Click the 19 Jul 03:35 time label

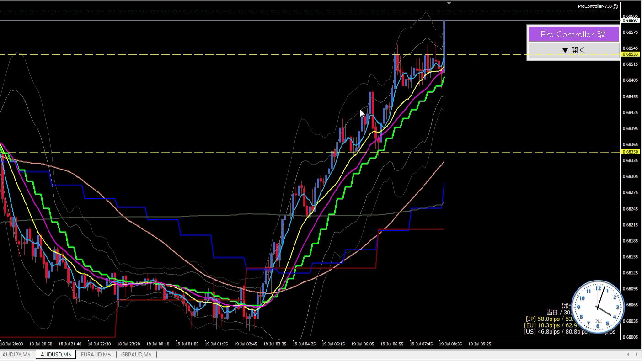click(275, 344)
